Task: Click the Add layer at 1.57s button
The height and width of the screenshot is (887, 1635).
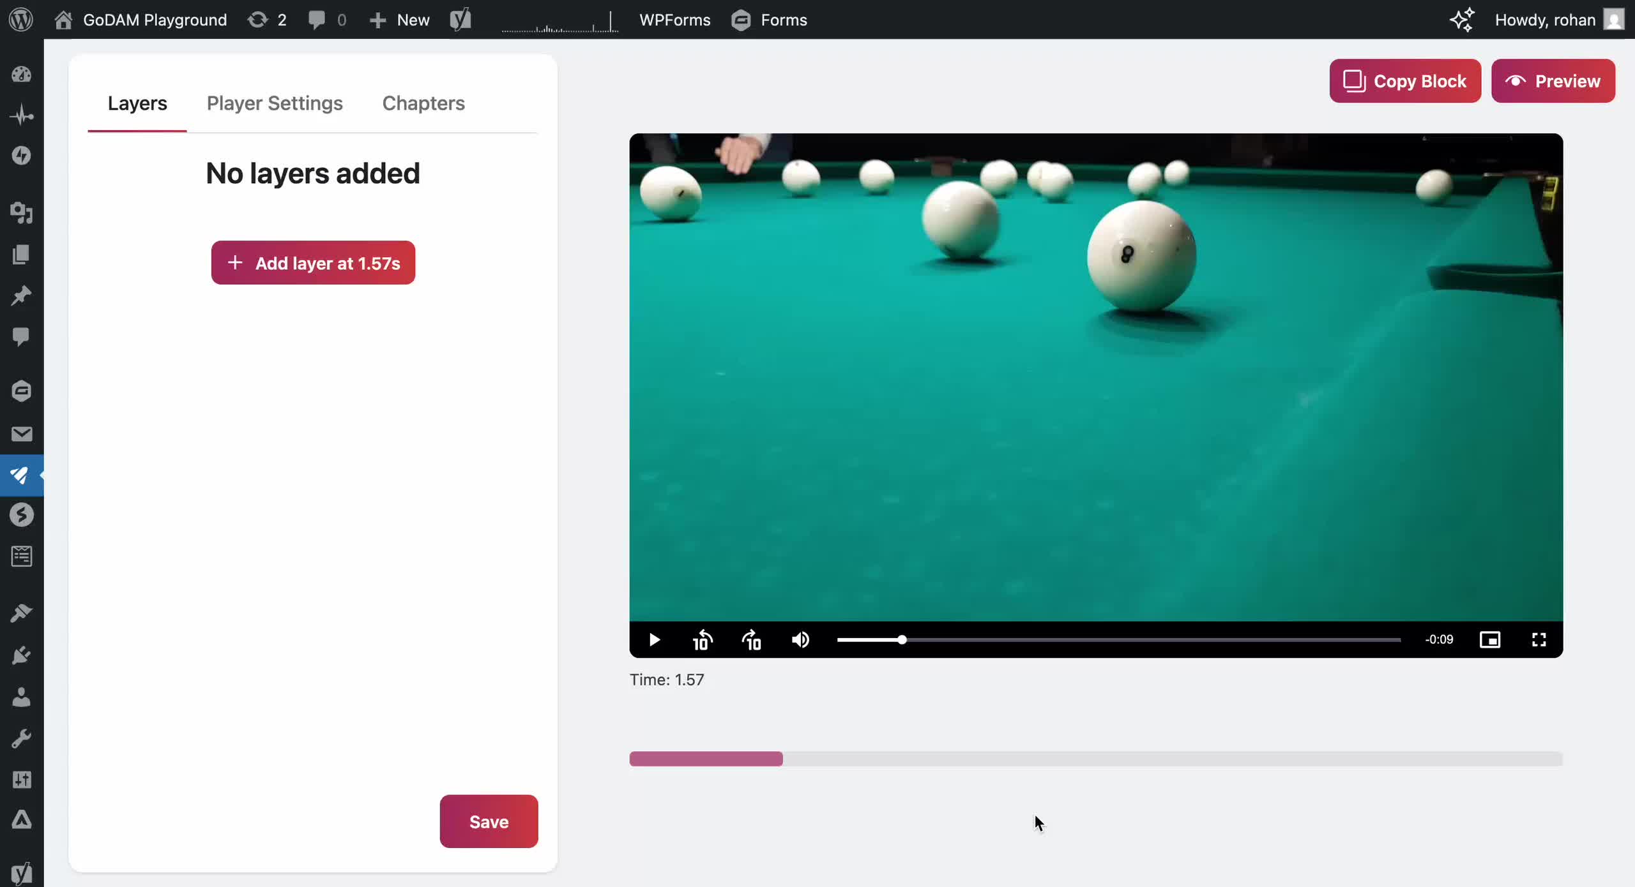Action: [x=313, y=262]
